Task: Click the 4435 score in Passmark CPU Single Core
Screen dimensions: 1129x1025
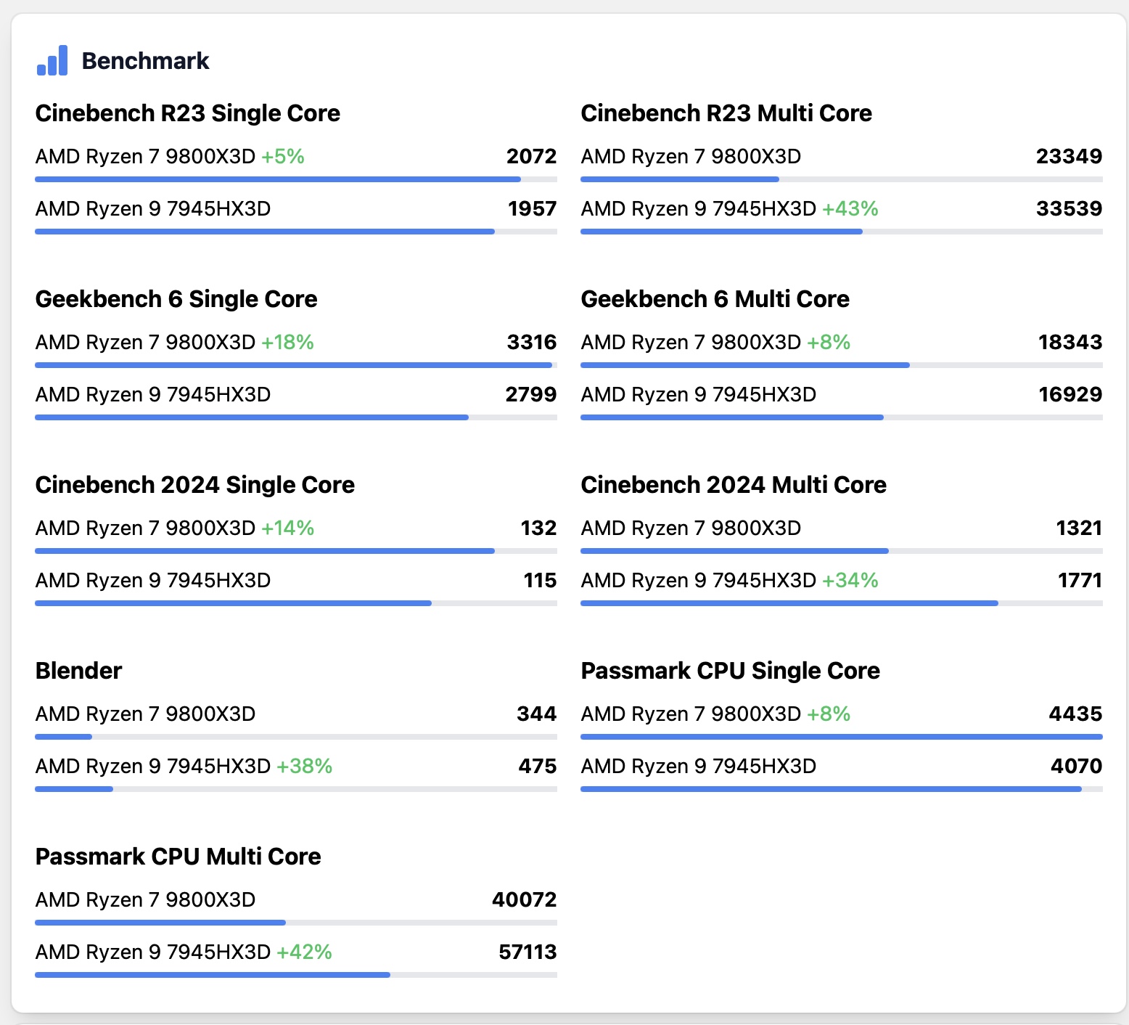Action: [1075, 714]
